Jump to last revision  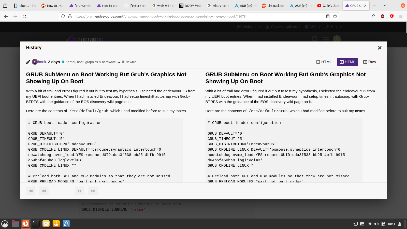93,191
